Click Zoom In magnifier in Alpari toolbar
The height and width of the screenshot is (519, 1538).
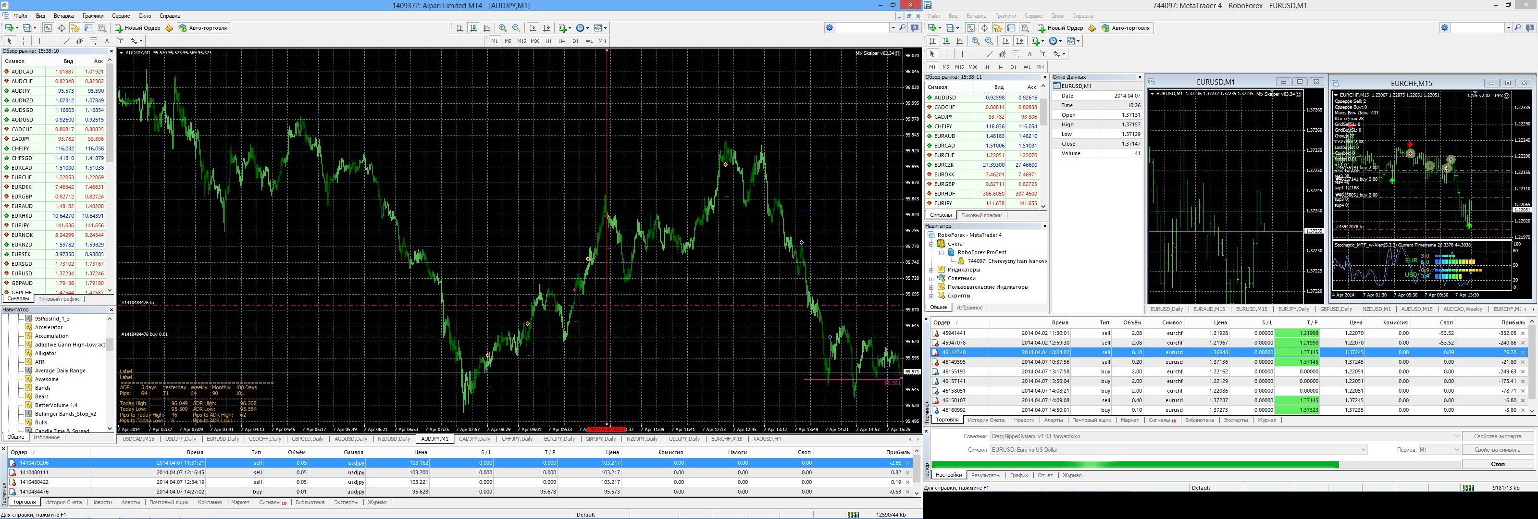coord(503,28)
